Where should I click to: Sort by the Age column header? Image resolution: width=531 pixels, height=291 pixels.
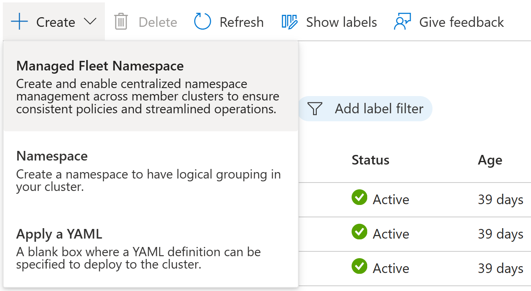pos(490,160)
